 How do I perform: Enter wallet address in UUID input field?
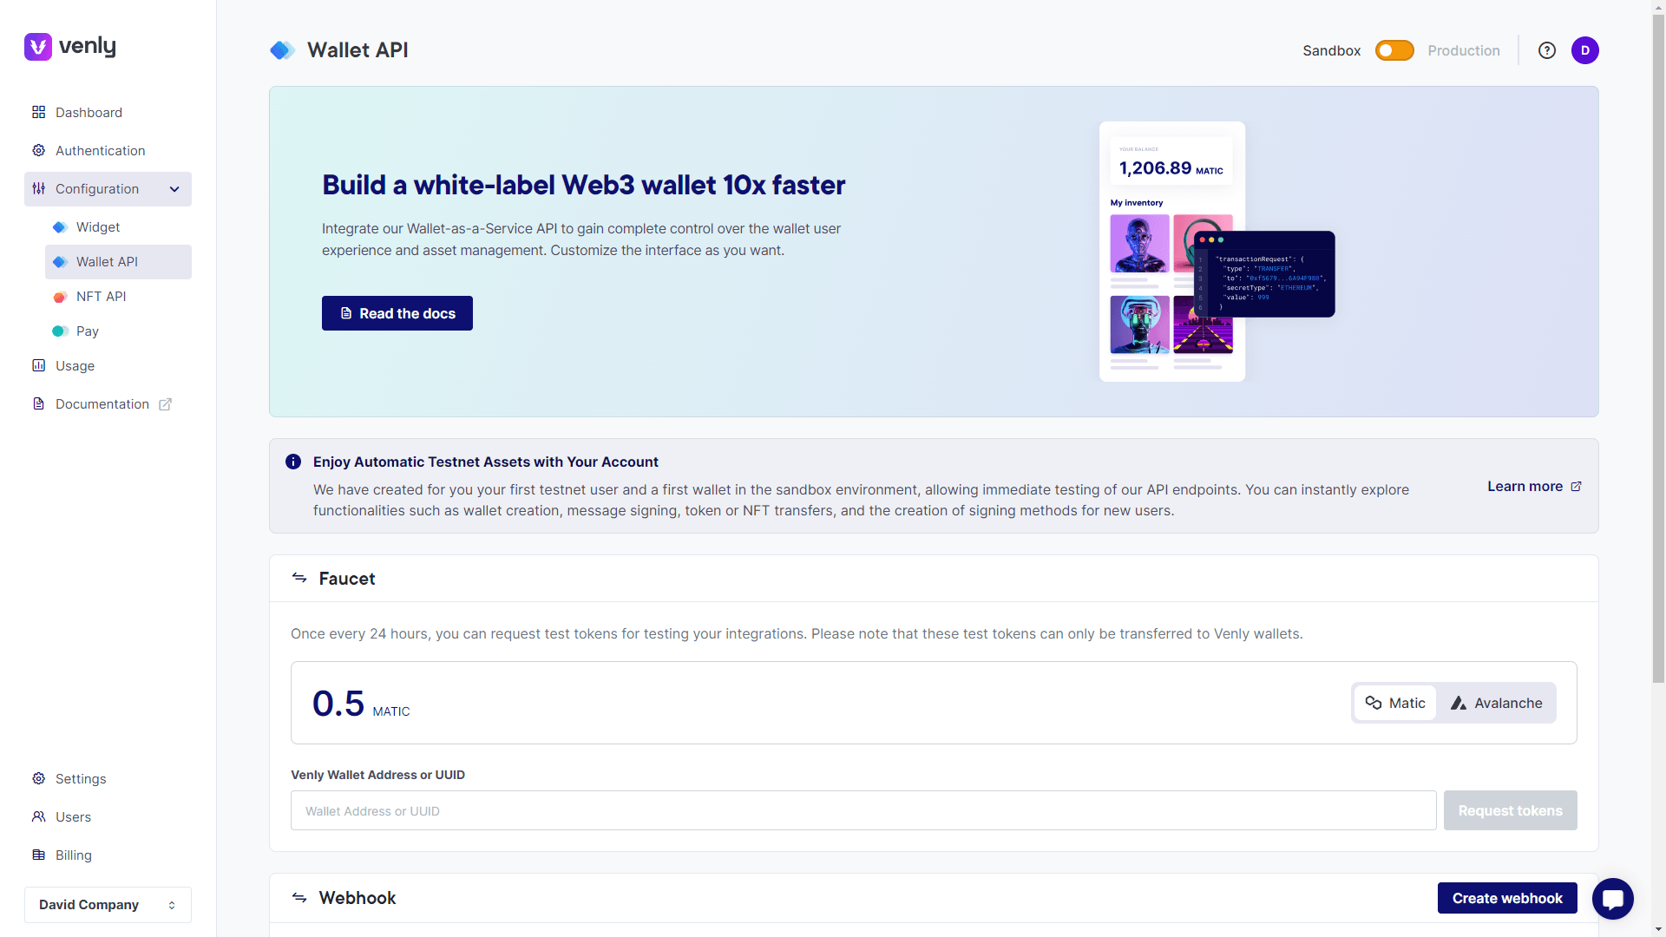point(863,810)
